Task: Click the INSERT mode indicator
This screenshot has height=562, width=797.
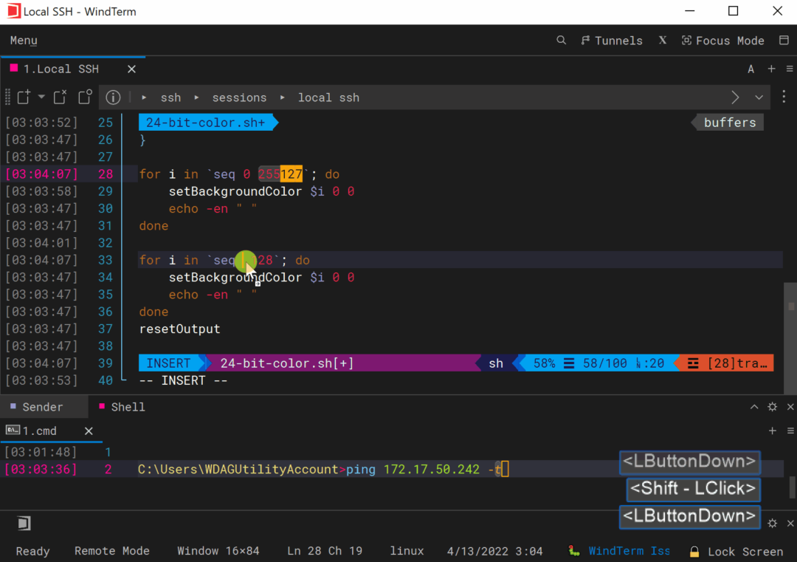Action: point(168,363)
